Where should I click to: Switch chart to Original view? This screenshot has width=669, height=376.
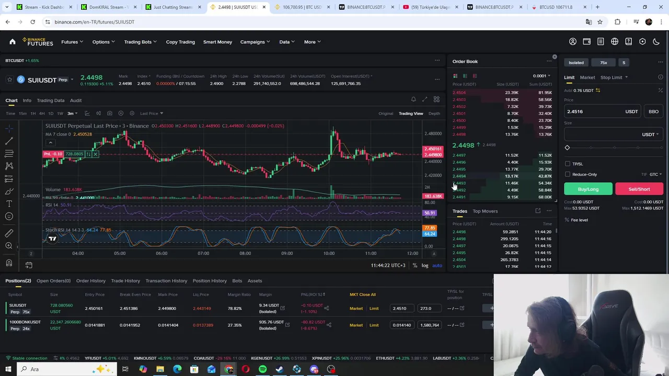386,113
